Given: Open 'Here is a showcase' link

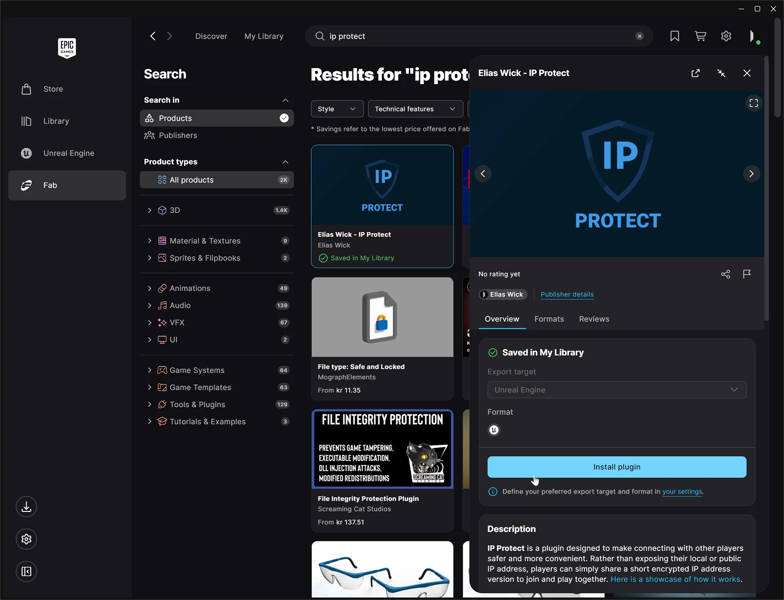Looking at the screenshot, I should 675,580.
